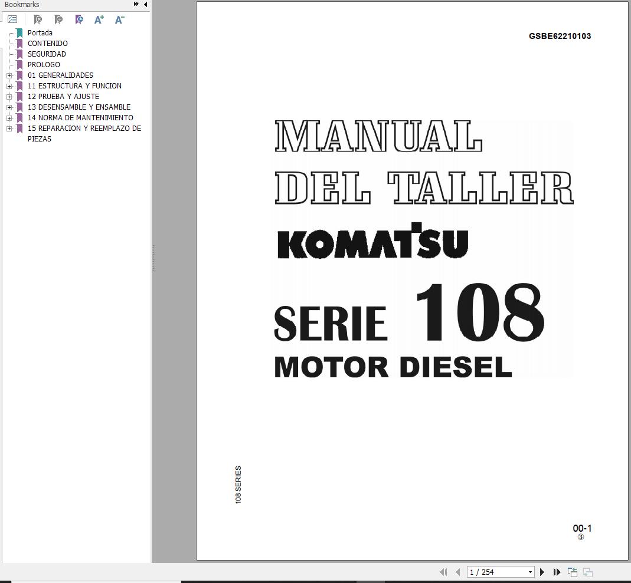Click the SERIE 108 title text
The image size is (631, 583).
click(409, 312)
